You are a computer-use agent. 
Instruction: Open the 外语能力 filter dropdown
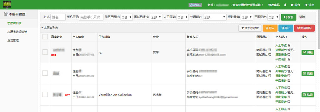pos(215,17)
